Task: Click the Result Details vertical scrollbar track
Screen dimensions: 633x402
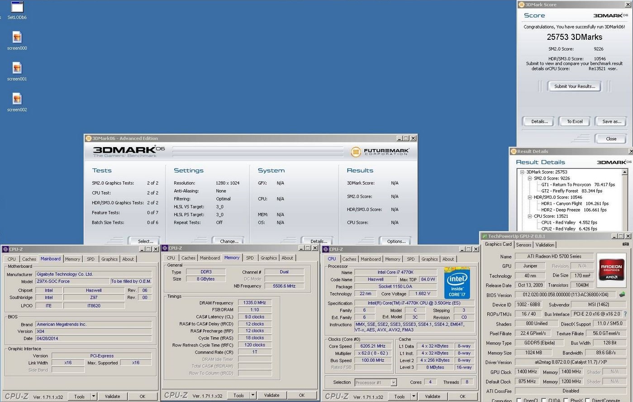Action: (x=625, y=203)
